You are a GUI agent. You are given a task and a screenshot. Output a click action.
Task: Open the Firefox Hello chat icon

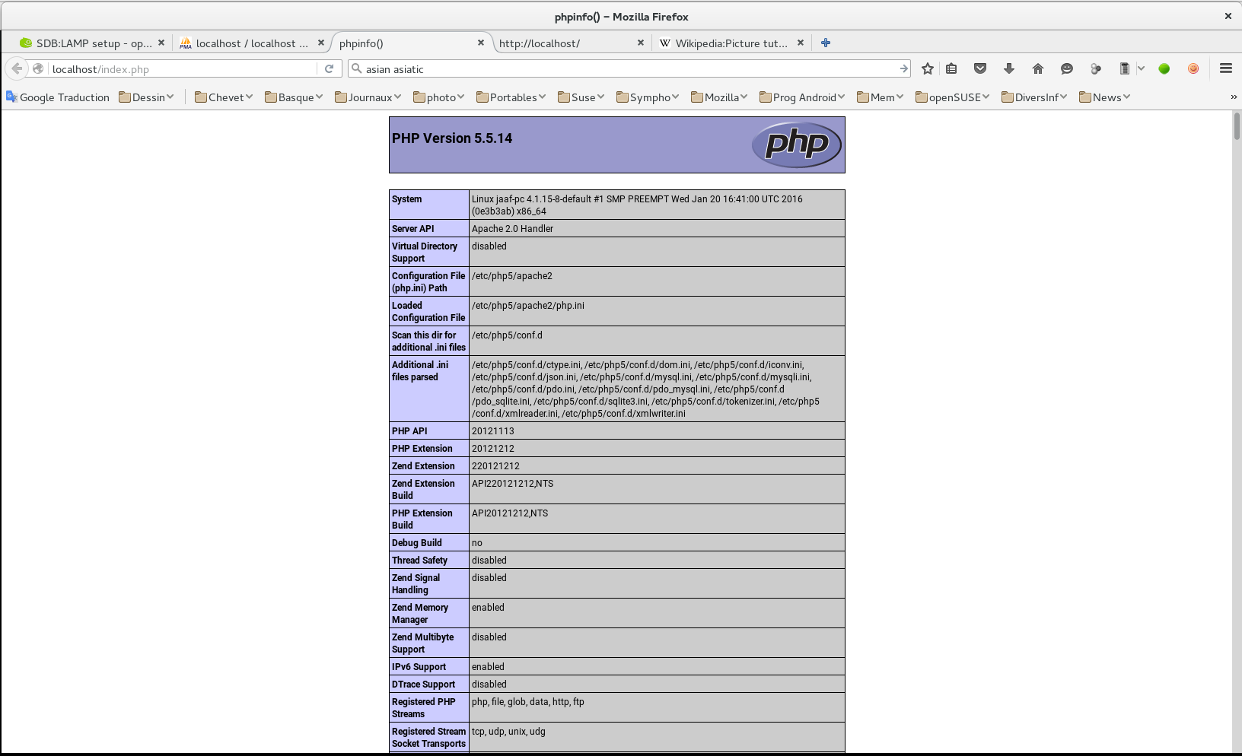pos(1067,68)
